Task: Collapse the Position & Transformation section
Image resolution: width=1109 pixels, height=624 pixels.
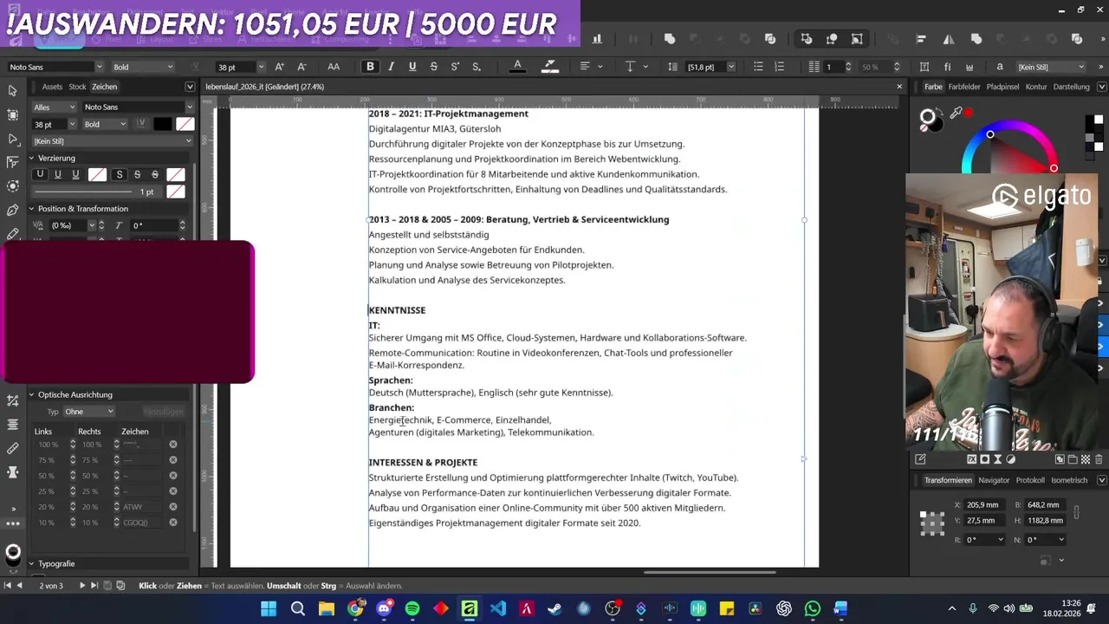Action: tap(31, 209)
